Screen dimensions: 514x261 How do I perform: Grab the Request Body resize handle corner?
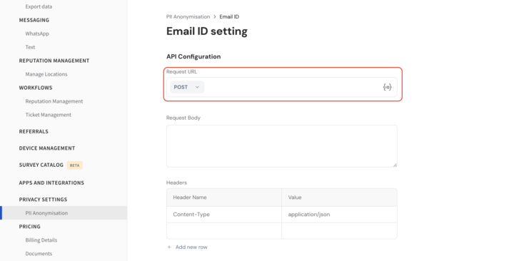point(395,165)
